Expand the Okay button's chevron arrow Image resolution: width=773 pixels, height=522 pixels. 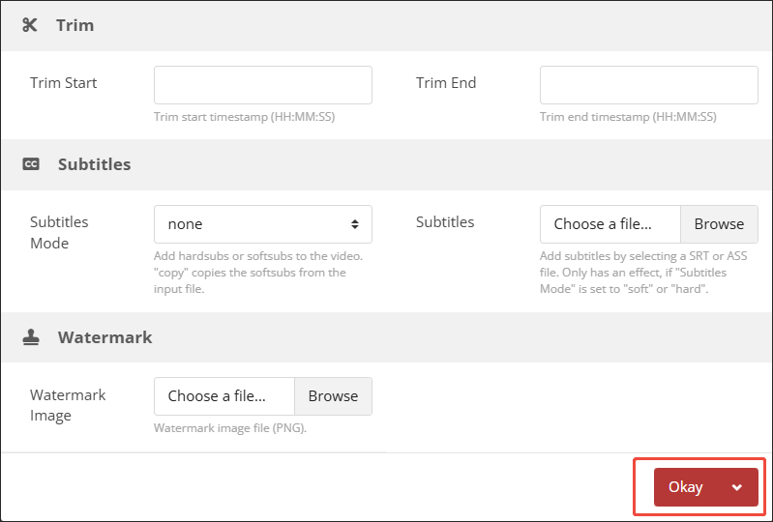737,487
